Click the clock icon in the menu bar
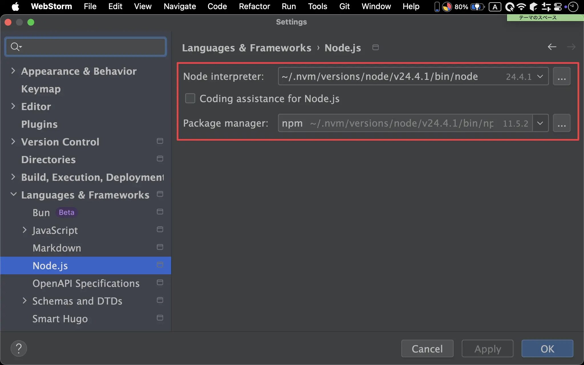 (x=573, y=7)
